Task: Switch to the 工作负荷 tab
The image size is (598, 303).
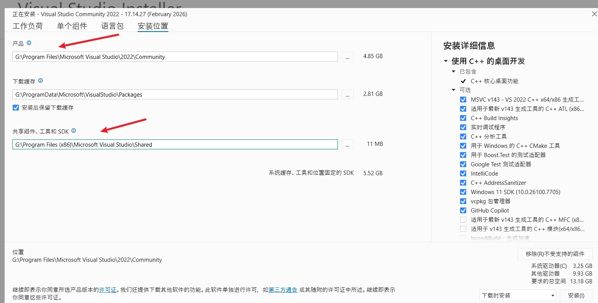Action: coord(28,26)
